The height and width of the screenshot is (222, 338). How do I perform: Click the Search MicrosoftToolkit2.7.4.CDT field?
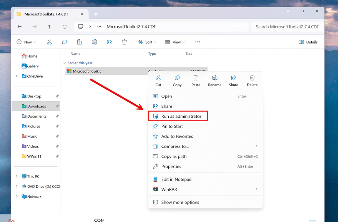click(287, 27)
